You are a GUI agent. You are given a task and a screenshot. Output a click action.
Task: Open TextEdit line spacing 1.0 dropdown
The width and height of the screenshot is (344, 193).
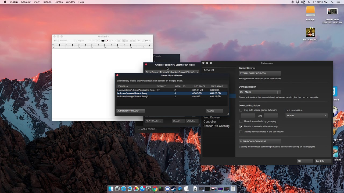pyautogui.click(x=140, y=41)
